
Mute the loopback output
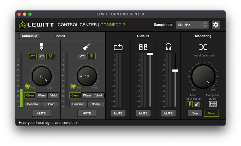pos(118,113)
